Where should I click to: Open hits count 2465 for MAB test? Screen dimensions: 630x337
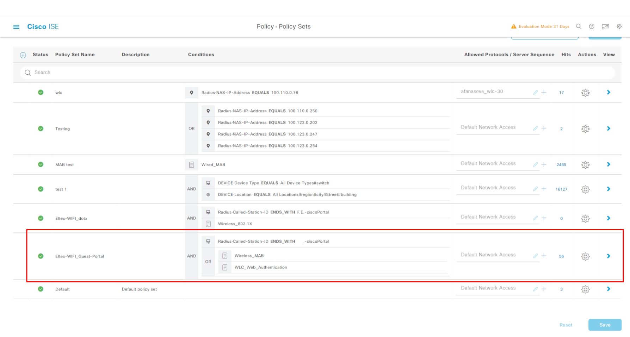[561, 165]
